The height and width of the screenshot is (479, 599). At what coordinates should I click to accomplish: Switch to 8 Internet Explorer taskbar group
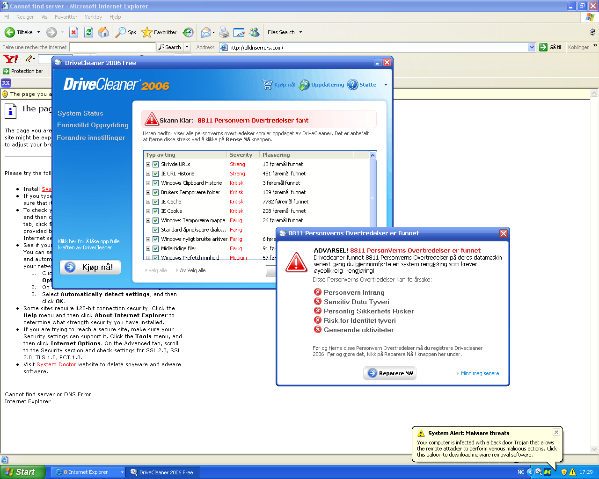pyautogui.click(x=88, y=472)
